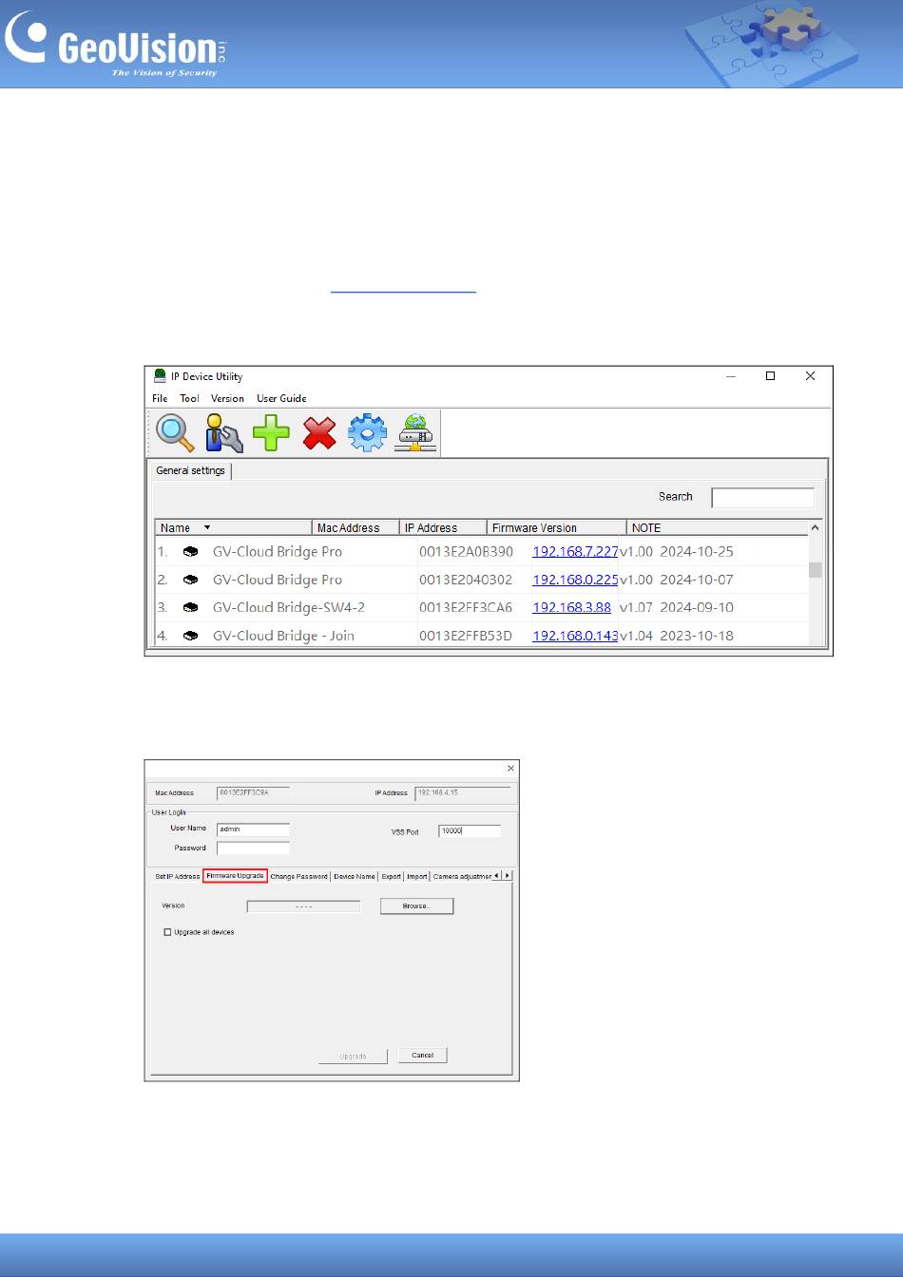Viewport: 903px width, 1277px height.
Task: Open the Import tab
Action: [417, 876]
